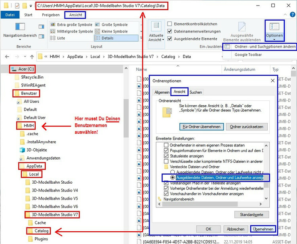Open the Plugins folder in tree

click(x=38, y=239)
